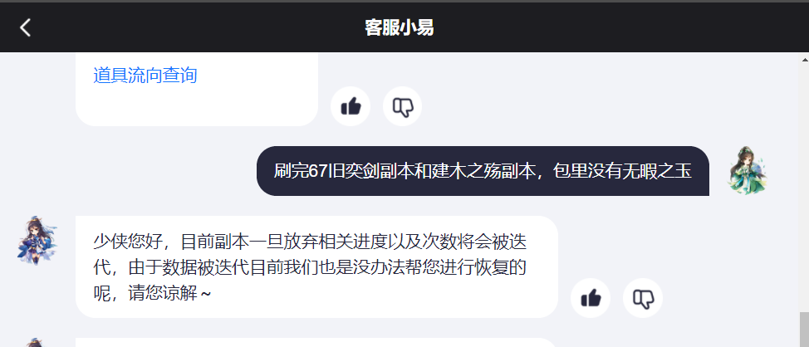Viewport: 809px width, 347px height.
Task: Thumbs up the 少侠您好 reply
Action: (x=591, y=298)
